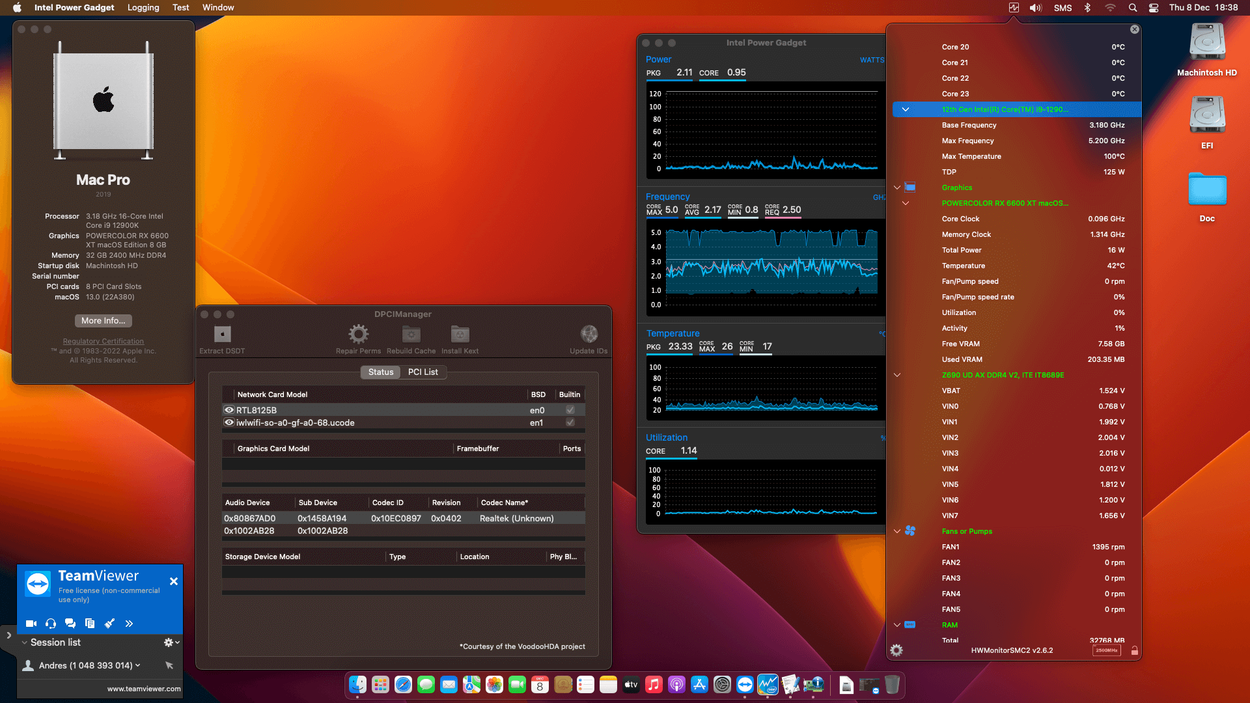Collapse the 12th Gen Intel CPU section
This screenshot has height=703, width=1250.
(906, 109)
